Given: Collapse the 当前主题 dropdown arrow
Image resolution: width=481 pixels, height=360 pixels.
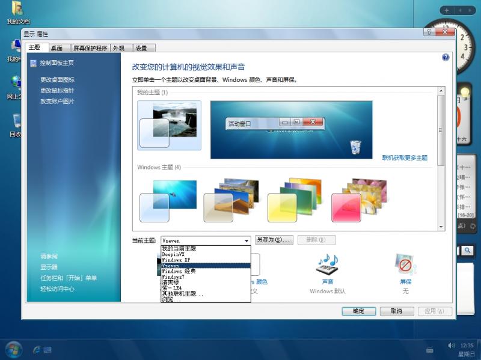Looking at the screenshot, I should [247, 241].
